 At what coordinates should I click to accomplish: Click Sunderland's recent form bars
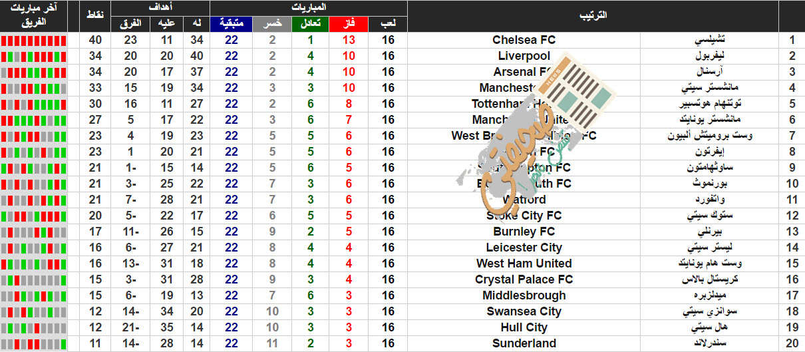[34, 343]
